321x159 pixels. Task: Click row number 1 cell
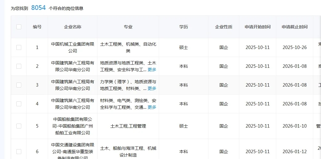coord(37,47)
